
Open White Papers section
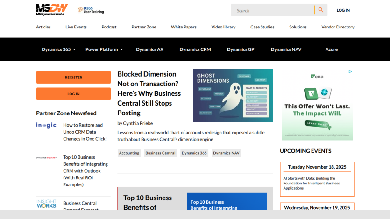pyautogui.click(x=184, y=27)
